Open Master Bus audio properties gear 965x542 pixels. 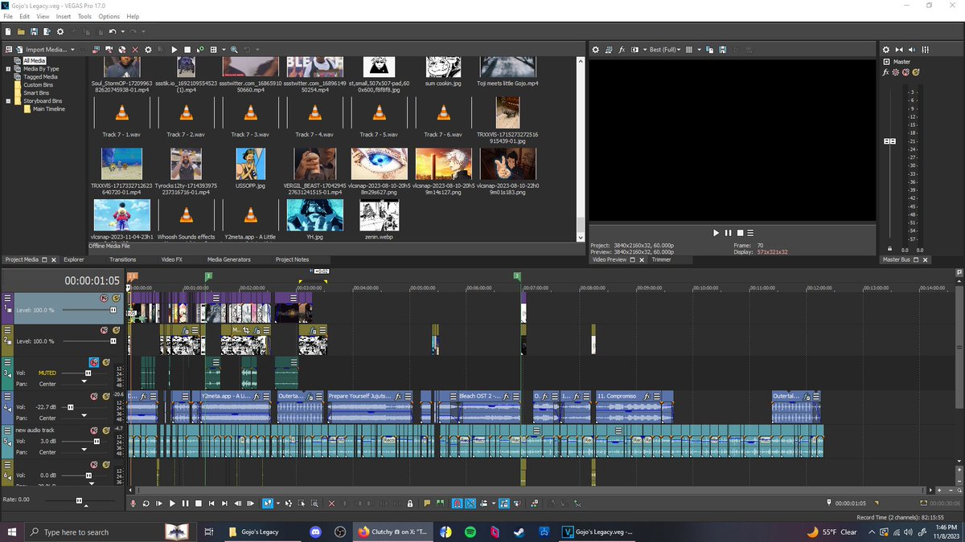click(885, 50)
